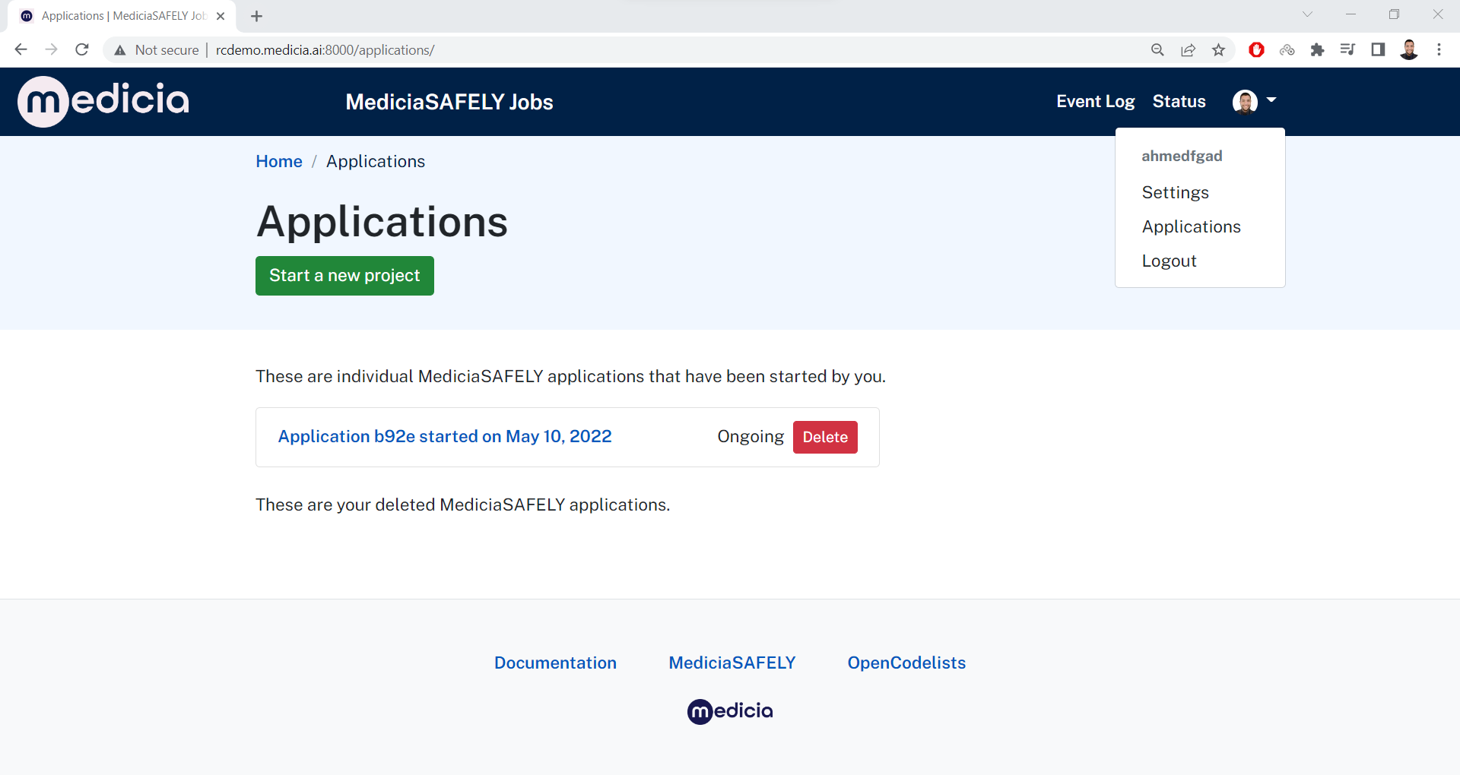The height and width of the screenshot is (775, 1460).
Task: Go back using browser back arrow
Action: (x=21, y=49)
